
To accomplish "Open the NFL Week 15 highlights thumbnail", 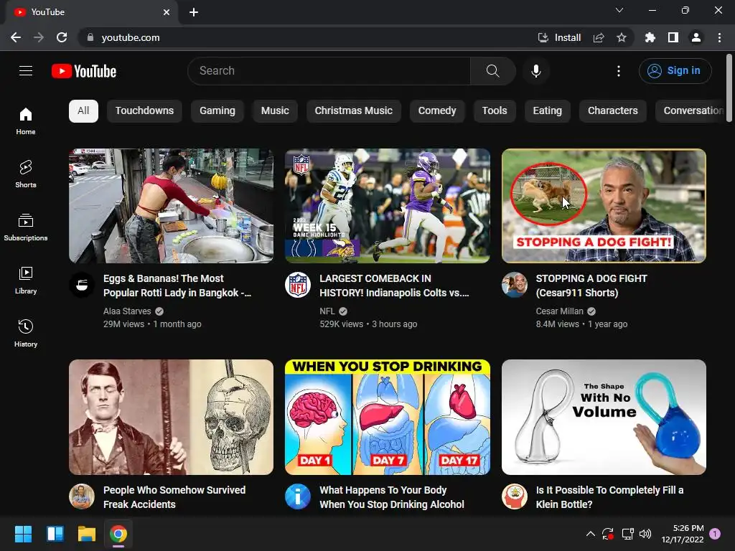I will (388, 206).
